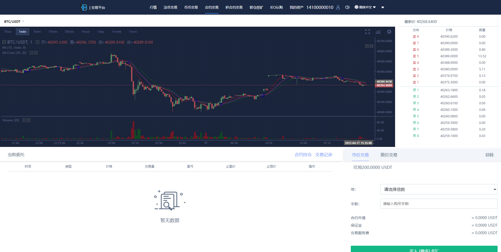Open the 简体中文 language dropdown
This screenshot has width=501, height=252.
click(365, 7)
